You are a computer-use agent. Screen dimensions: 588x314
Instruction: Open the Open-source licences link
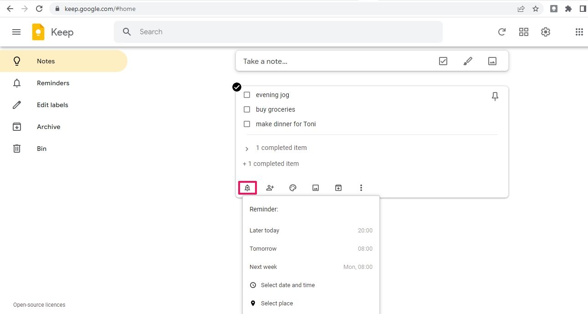[39, 305]
